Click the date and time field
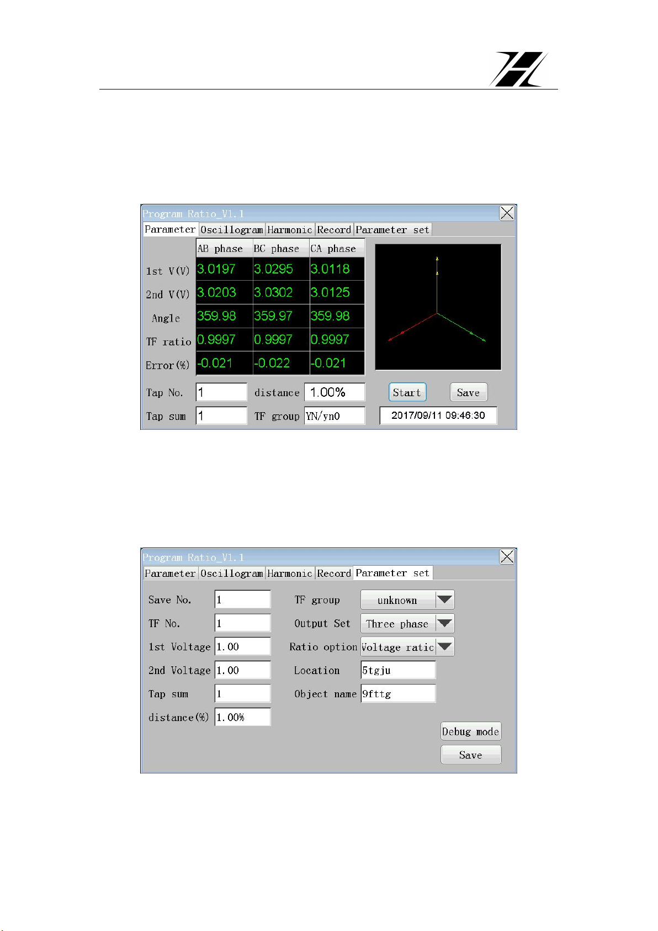Viewport: 658px width, 931px height. pos(438,415)
